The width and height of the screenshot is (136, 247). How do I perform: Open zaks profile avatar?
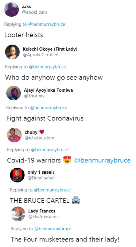12,9
